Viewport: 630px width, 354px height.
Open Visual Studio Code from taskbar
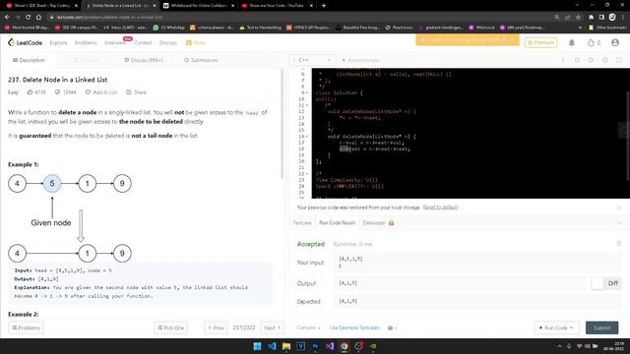point(272,346)
